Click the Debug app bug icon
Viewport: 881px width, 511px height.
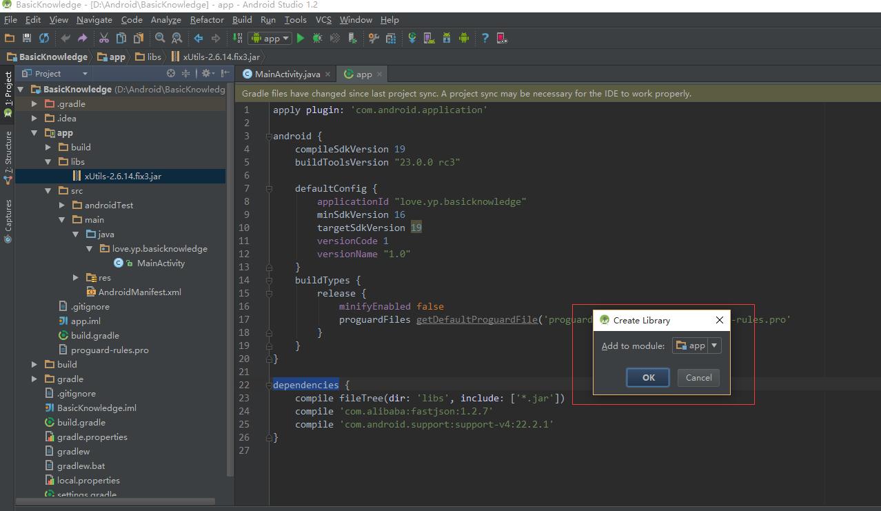pyautogui.click(x=318, y=38)
